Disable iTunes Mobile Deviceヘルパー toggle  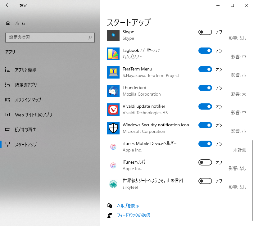pos(205,144)
